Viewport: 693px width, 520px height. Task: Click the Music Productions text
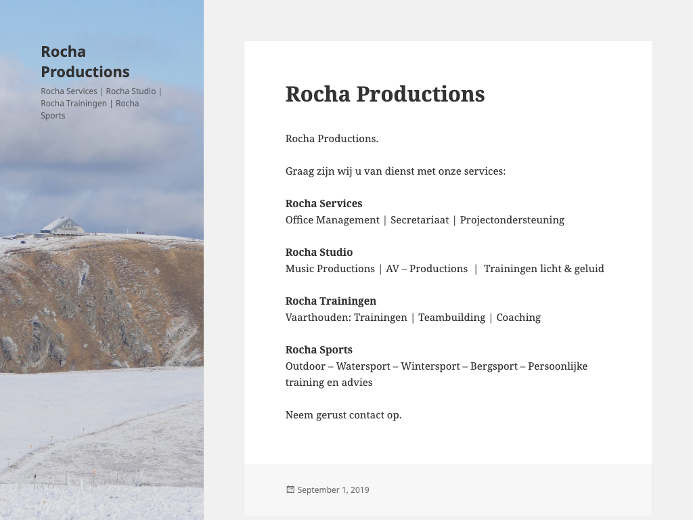(330, 268)
